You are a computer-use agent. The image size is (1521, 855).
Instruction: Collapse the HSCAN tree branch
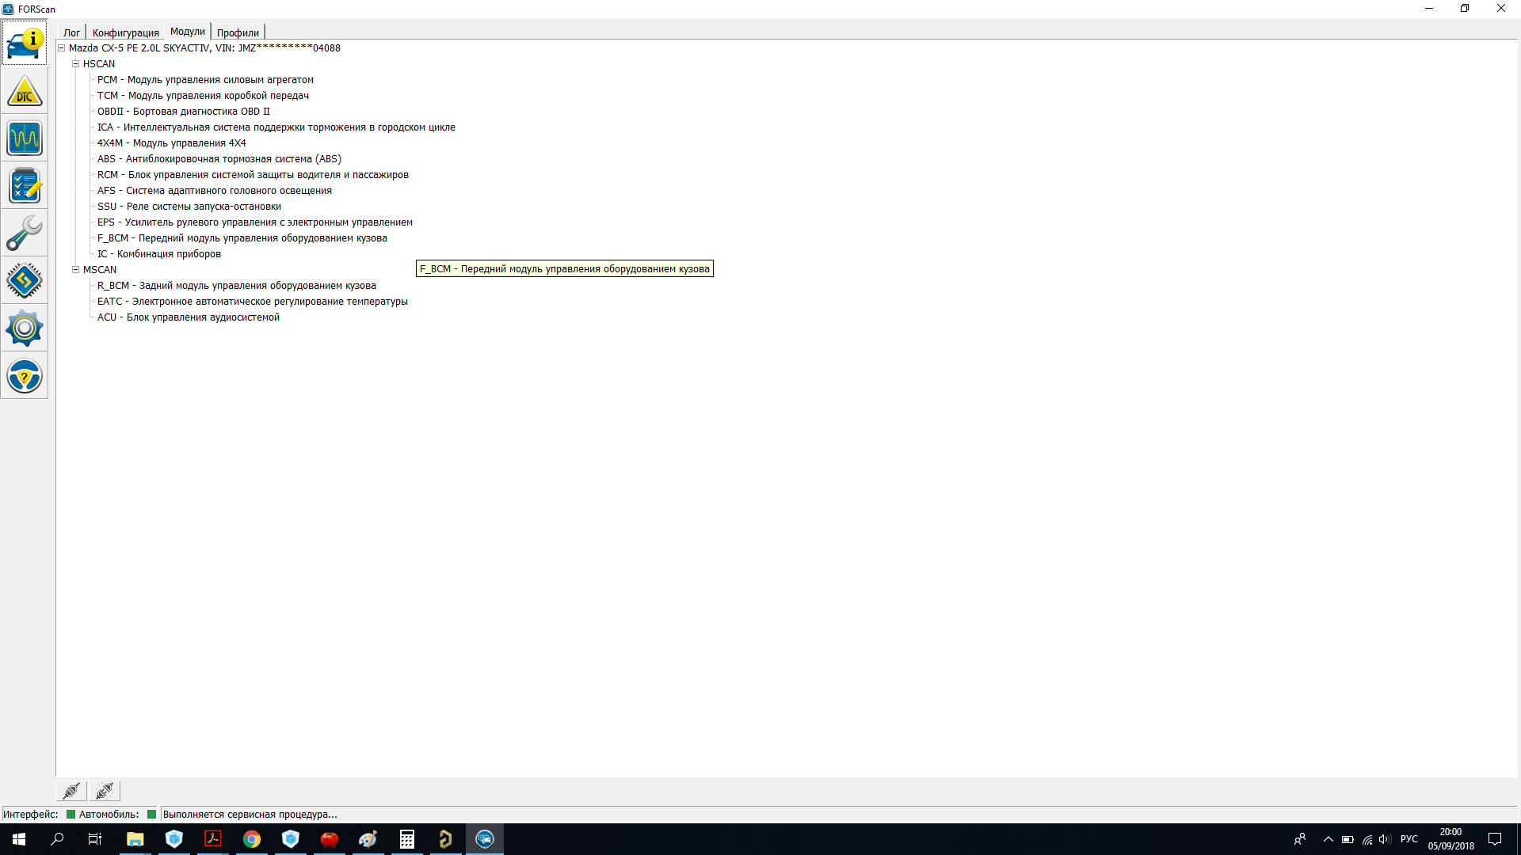pos(75,64)
